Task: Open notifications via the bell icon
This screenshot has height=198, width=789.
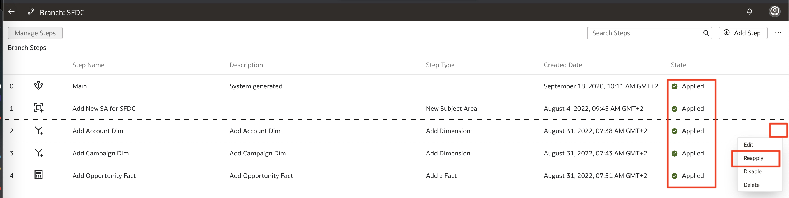Action: click(x=750, y=12)
